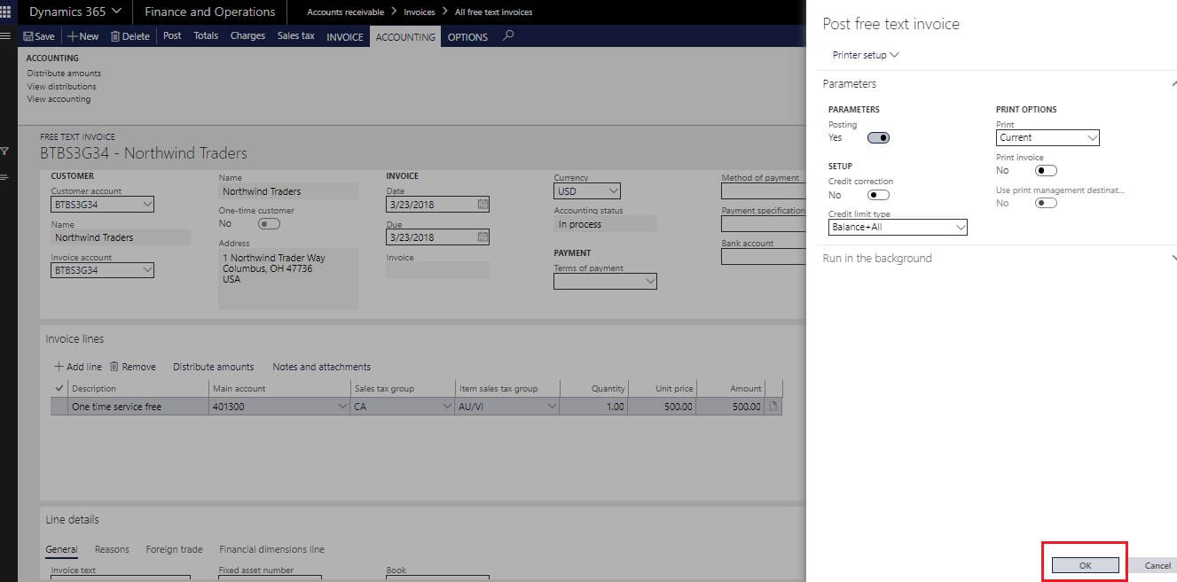Open the Currency dropdown

click(x=614, y=191)
